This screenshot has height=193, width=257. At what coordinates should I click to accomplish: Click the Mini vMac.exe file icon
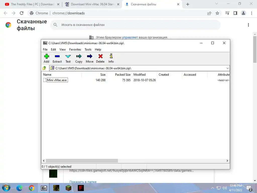point(45,80)
